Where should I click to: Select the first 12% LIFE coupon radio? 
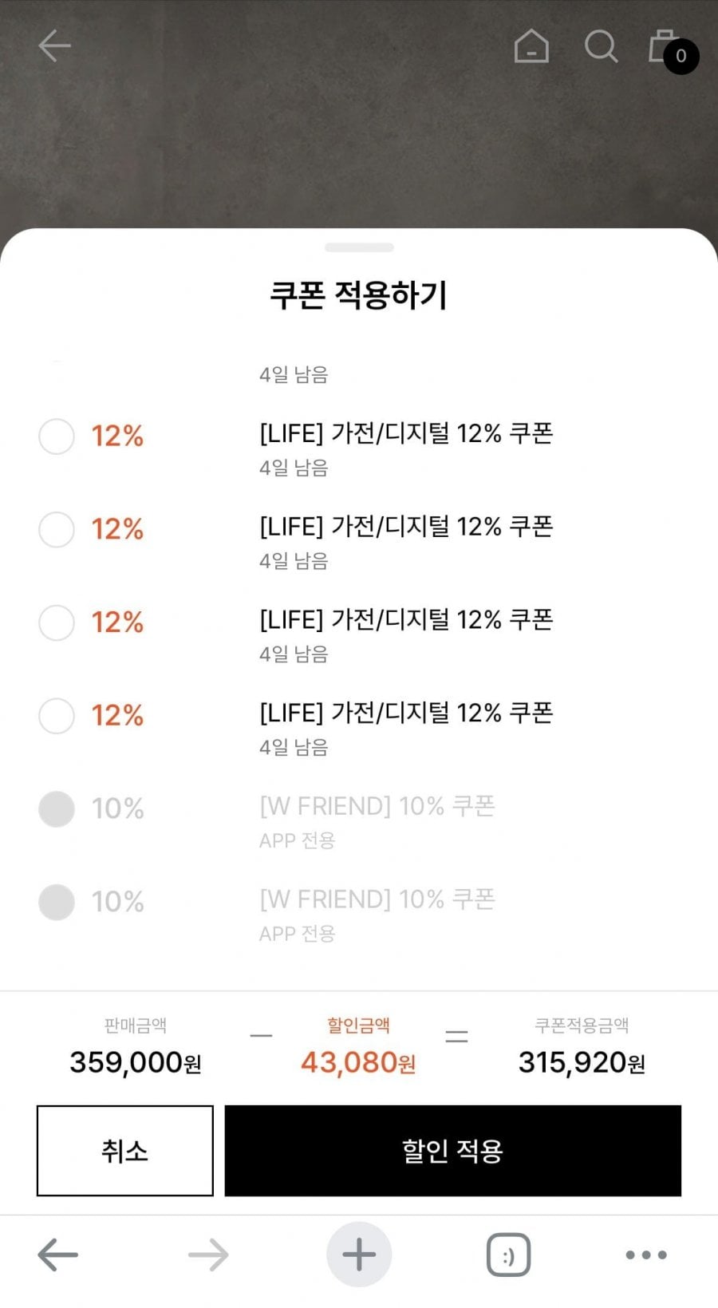tap(57, 437)
